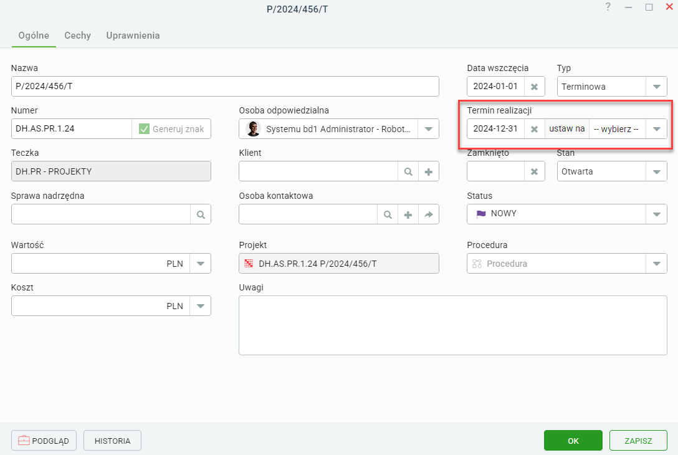Click the Osoba kontaktowa input field
This screenshot has height=455, width=678.
coord(308,214)
